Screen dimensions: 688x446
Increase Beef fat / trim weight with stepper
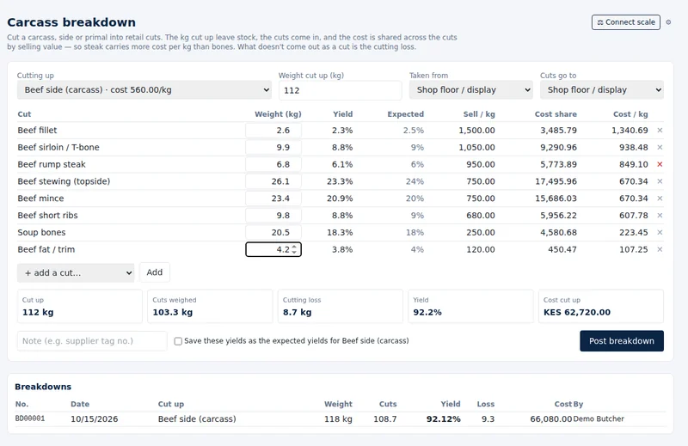pyautogui.click(x=294, y=247)
